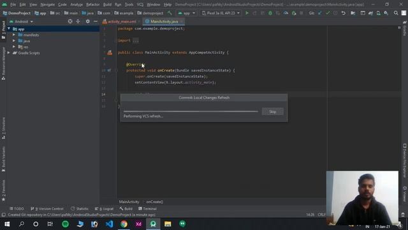Open the Resource Manager side tab

(x=3, y=64)
